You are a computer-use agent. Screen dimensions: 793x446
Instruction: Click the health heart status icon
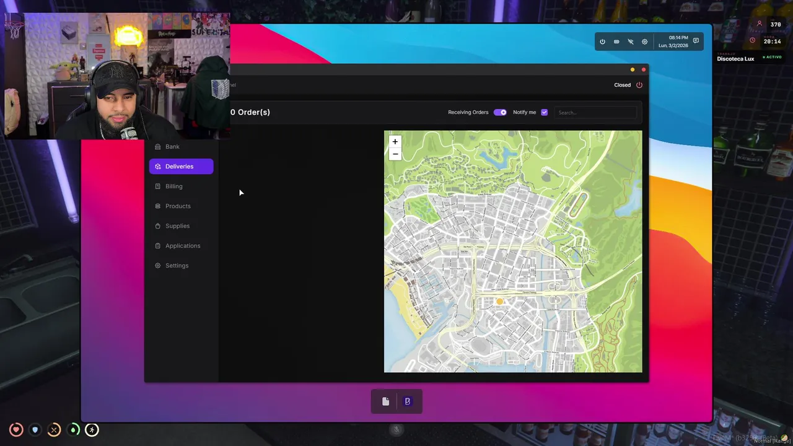tap(16, 429)
